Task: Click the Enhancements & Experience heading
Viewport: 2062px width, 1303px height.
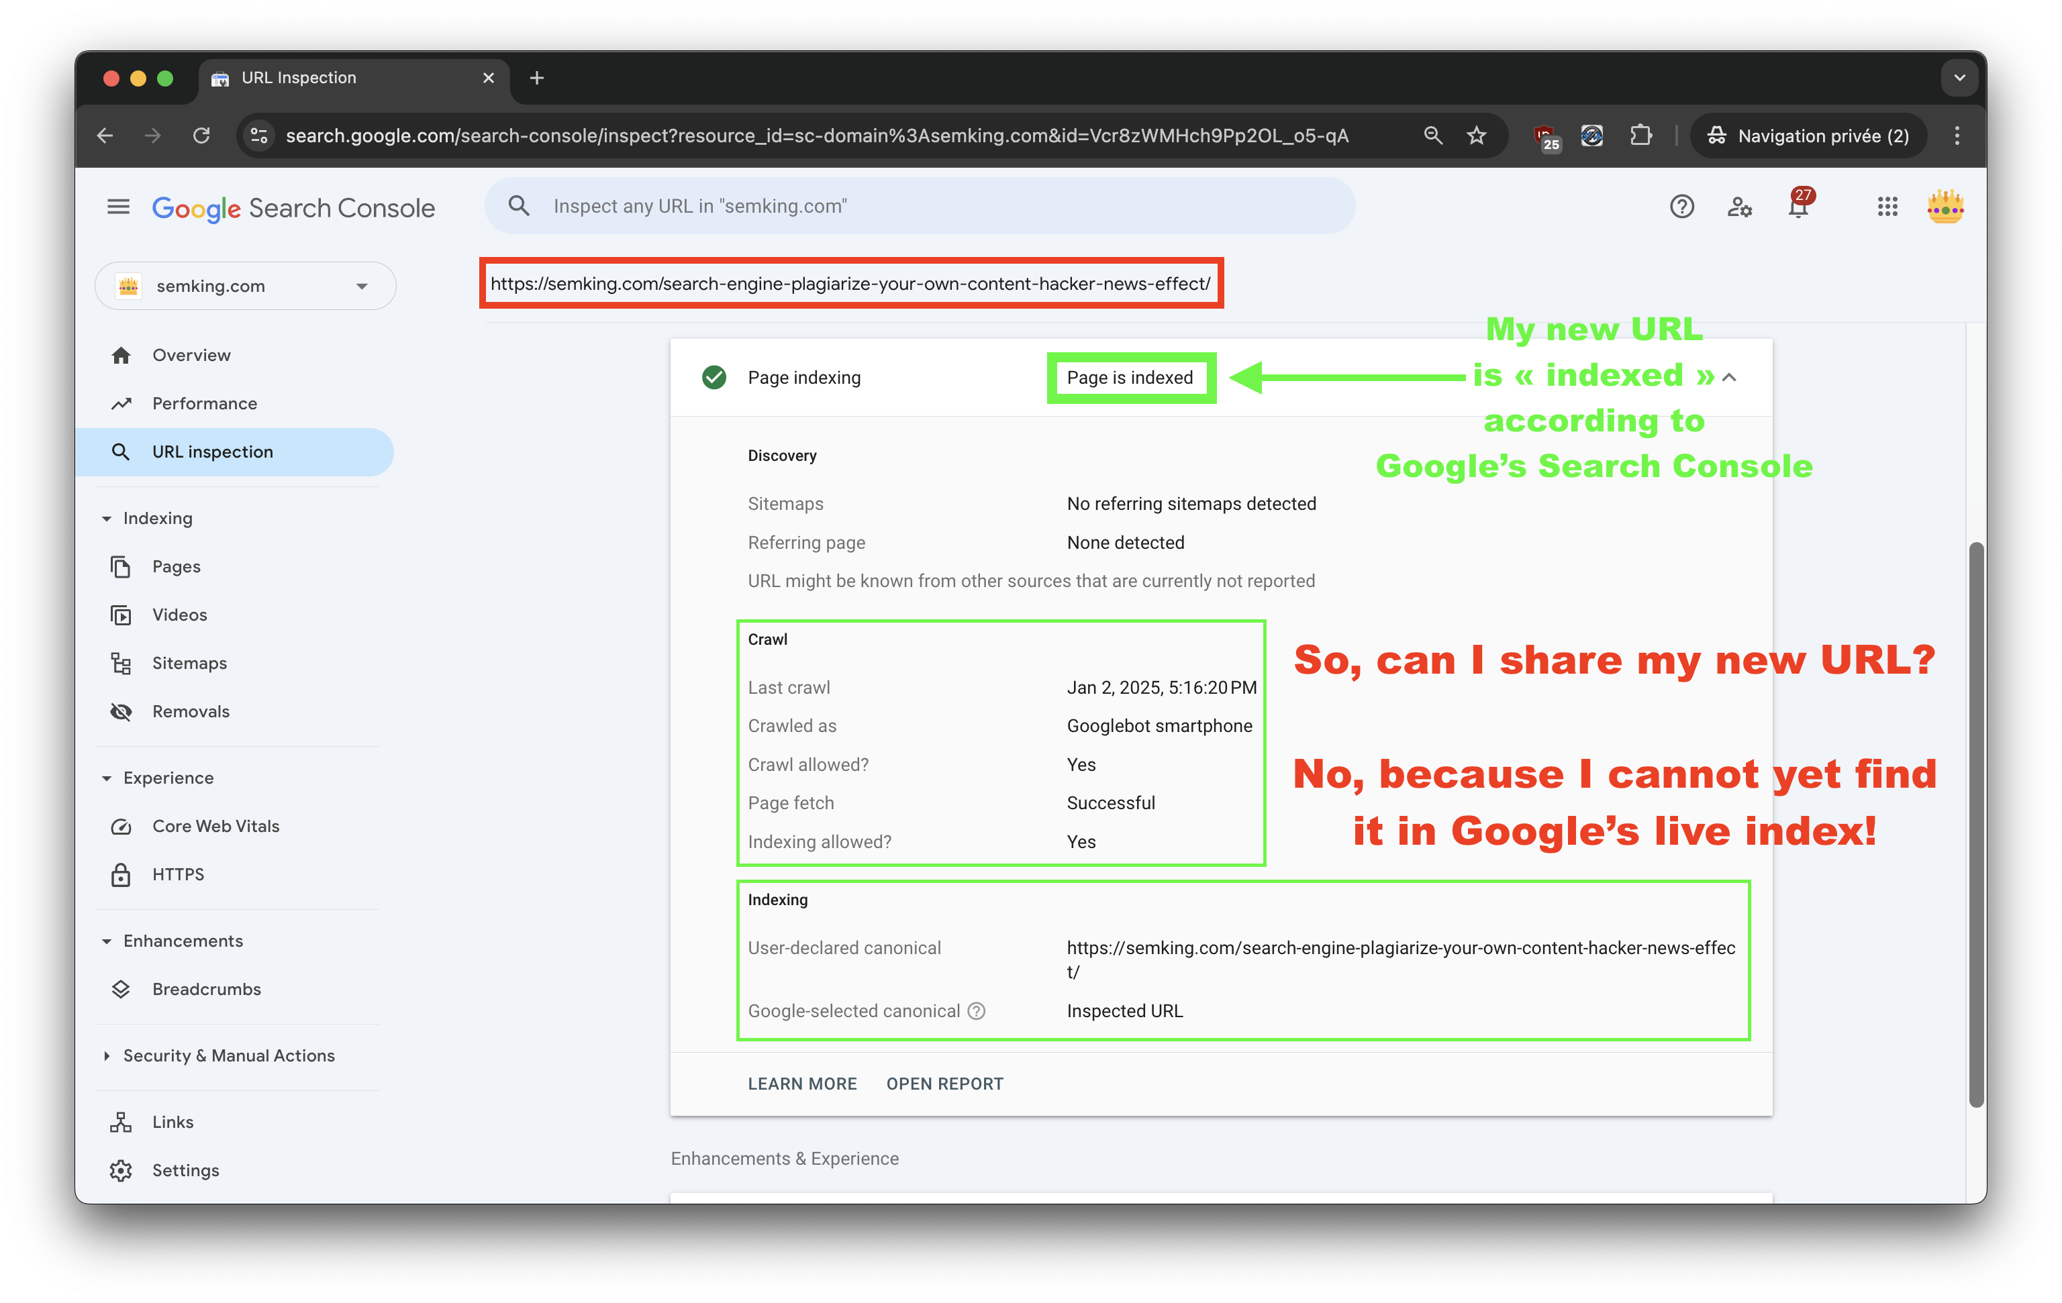Action: coord(785,1158)
